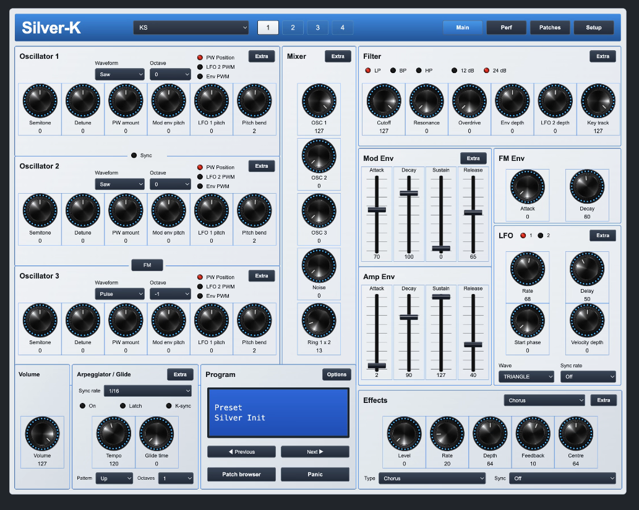
Task: Click the Ring 1 x 2 knob
Action: tap(319, 321)
